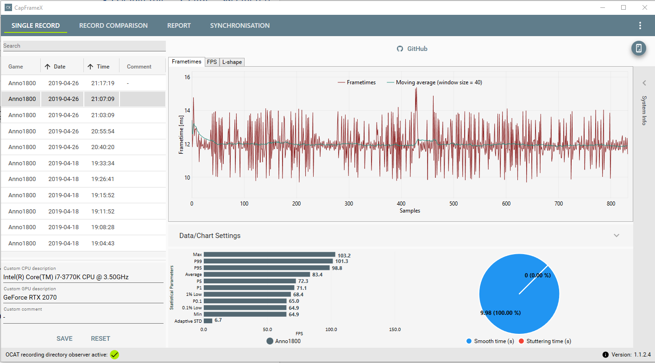Edit the Custom GPU description field
Screen dimensions: 655x363
point(83,297)
